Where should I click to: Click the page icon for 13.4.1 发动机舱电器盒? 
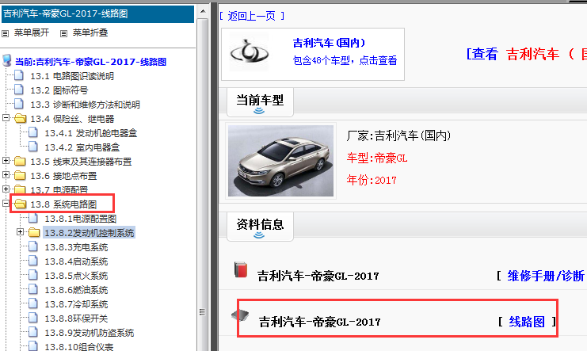click(33, 132)
